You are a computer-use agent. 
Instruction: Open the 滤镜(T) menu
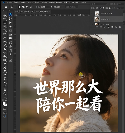(x=52, y=2)
